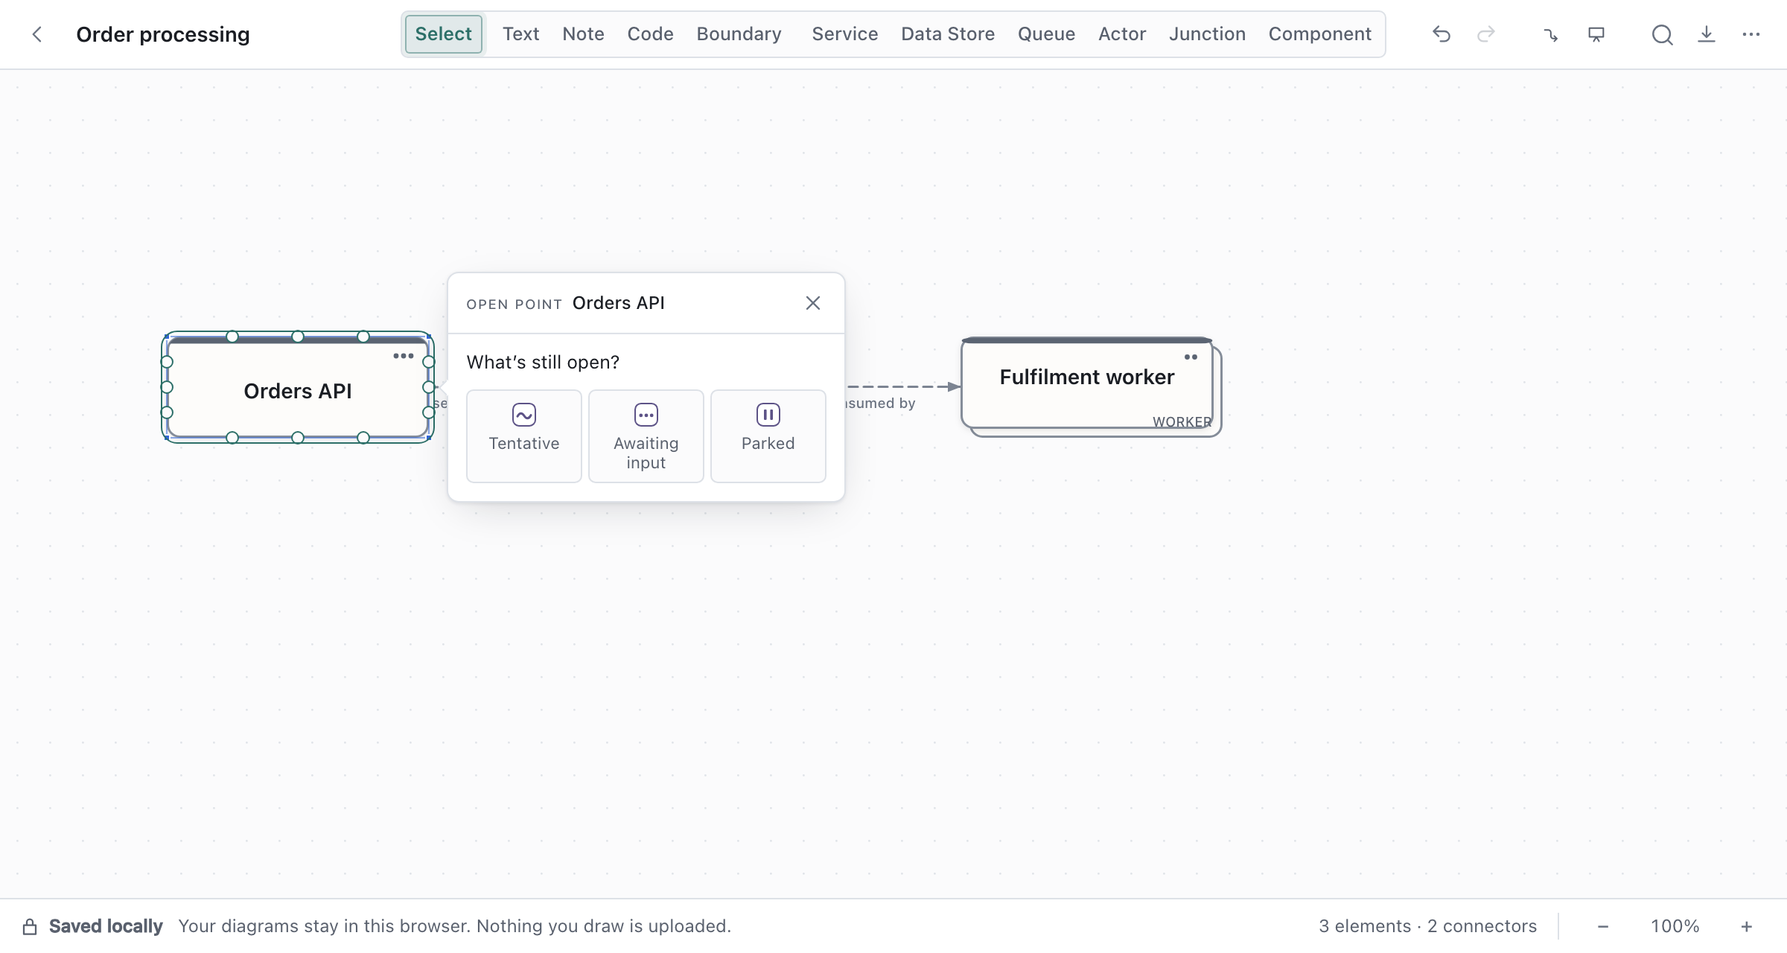Screen dimensions: 1787x953
Task: Open the search magnifier icon
Action: point(1662,34)
